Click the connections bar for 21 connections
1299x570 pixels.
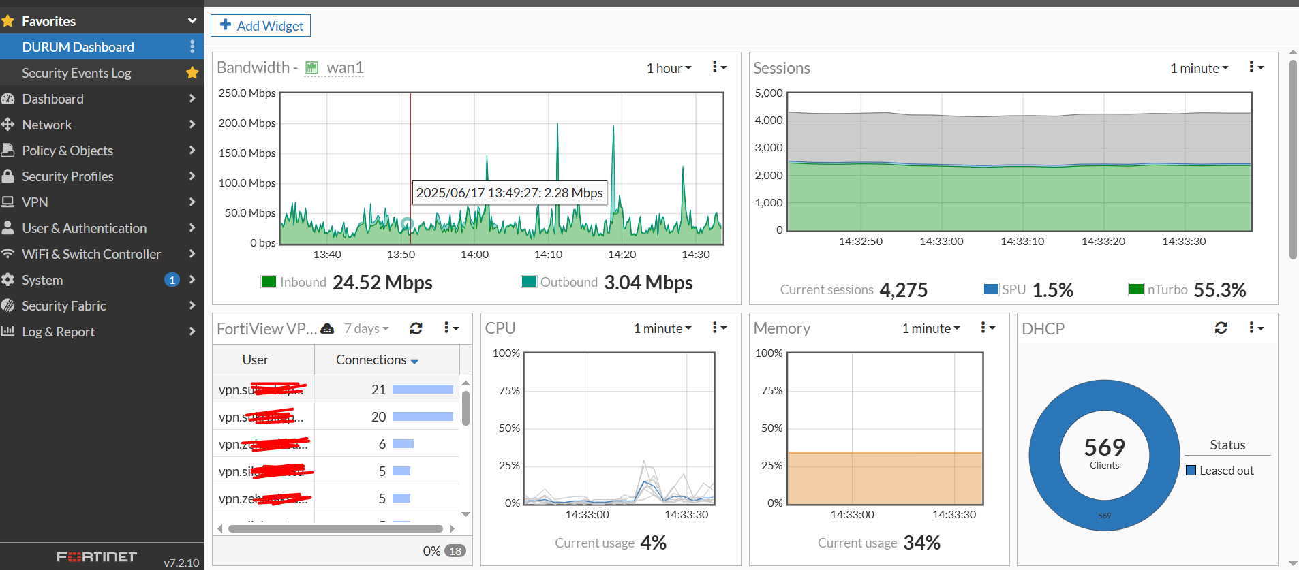coord(423,390)
